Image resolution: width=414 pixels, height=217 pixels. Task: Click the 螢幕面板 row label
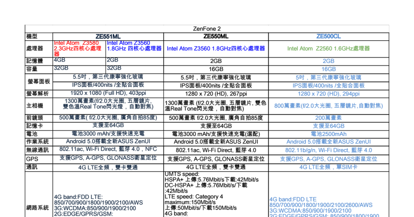[x=39, y=82]
